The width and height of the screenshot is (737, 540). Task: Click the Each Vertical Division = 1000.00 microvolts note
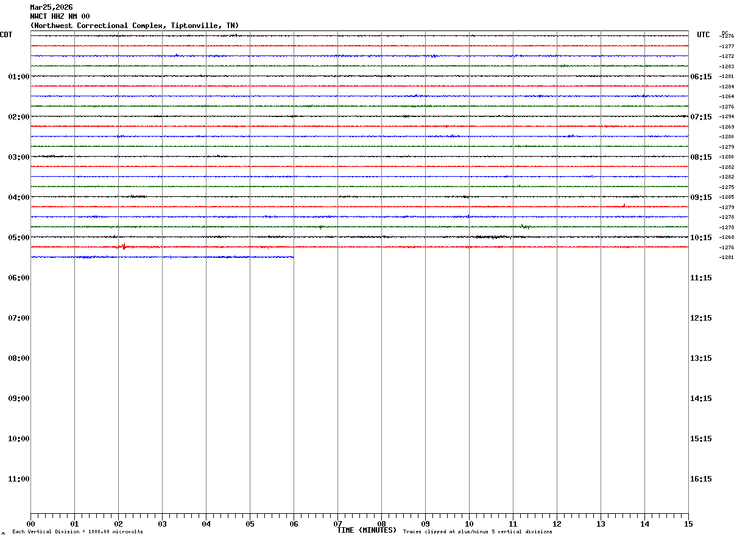coord(77,532)
